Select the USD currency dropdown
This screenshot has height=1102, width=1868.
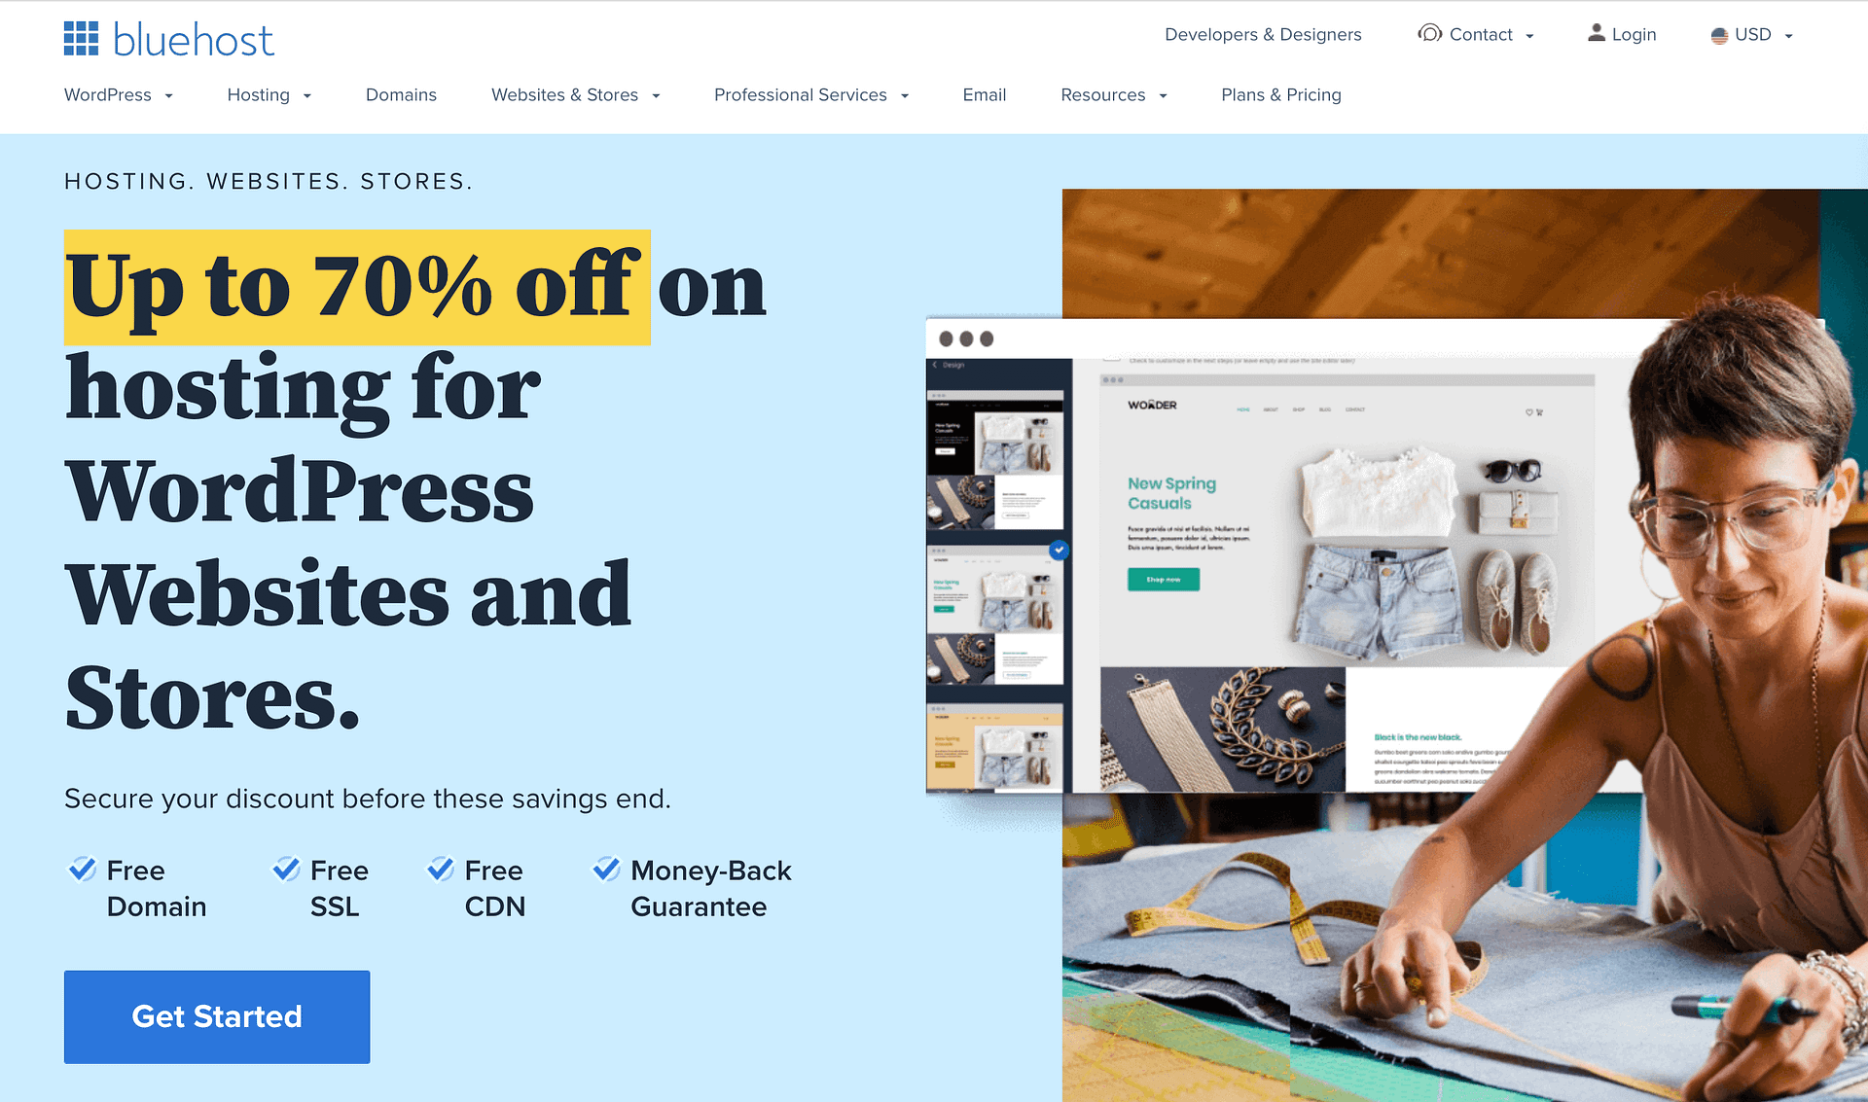[x=1754, y=35]
